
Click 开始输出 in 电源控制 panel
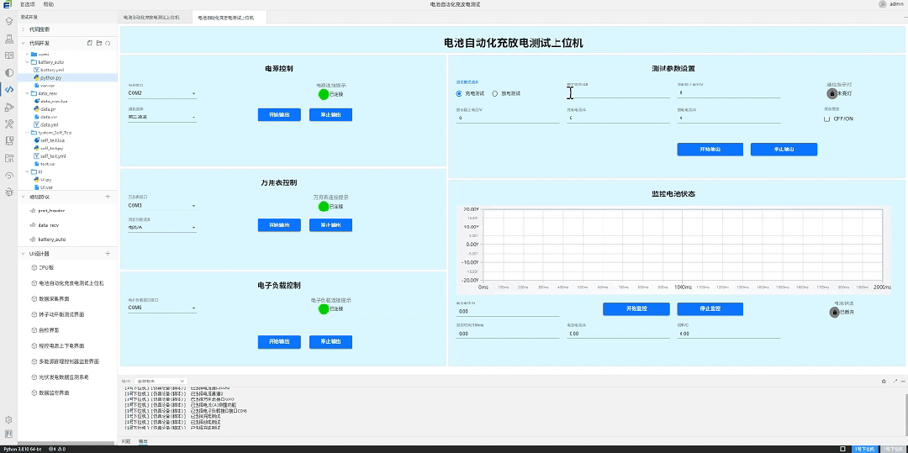pyautogui.click(x=279, y=114)
